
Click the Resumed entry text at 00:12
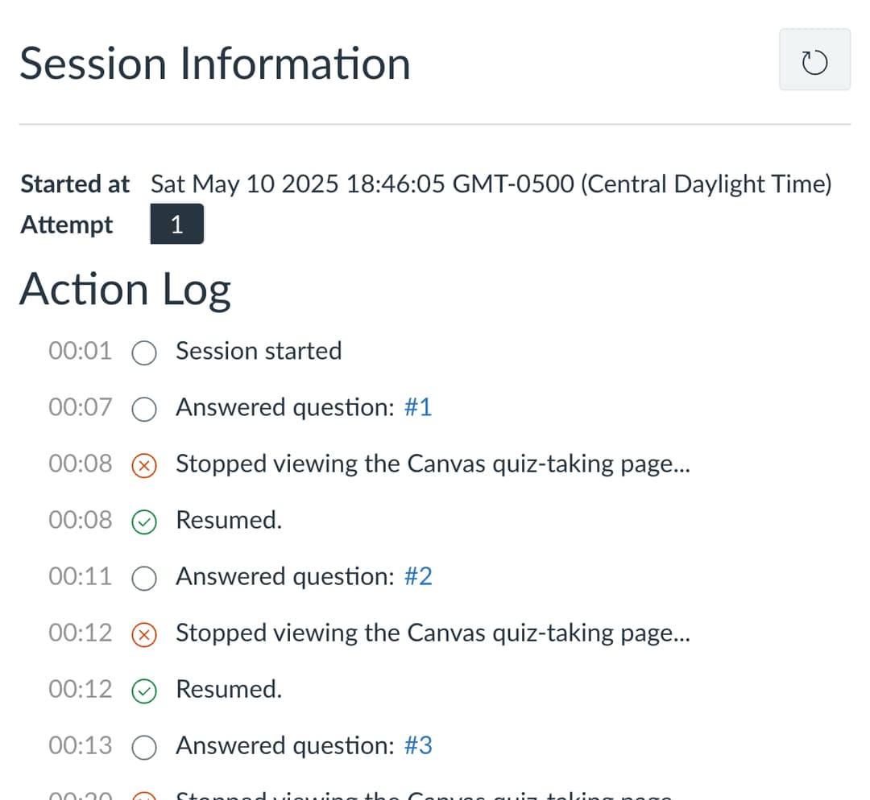point(229,689)
